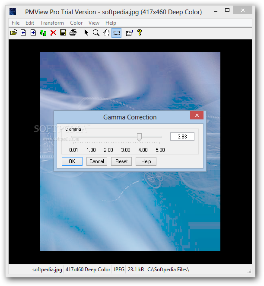Click the floppy disk save icon
This screenshot has height=286, width=264.
tap(63, 33)
